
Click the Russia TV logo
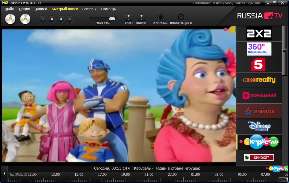[x=260, y=16]
